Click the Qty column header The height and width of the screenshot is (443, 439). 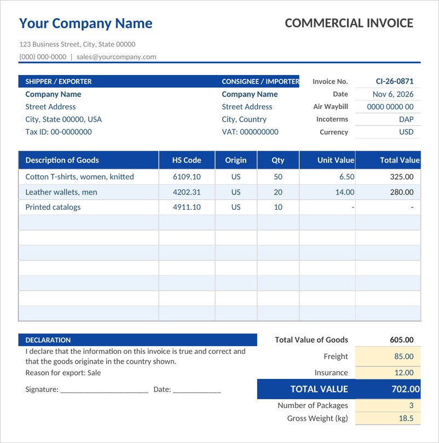[x=278, y=160]
